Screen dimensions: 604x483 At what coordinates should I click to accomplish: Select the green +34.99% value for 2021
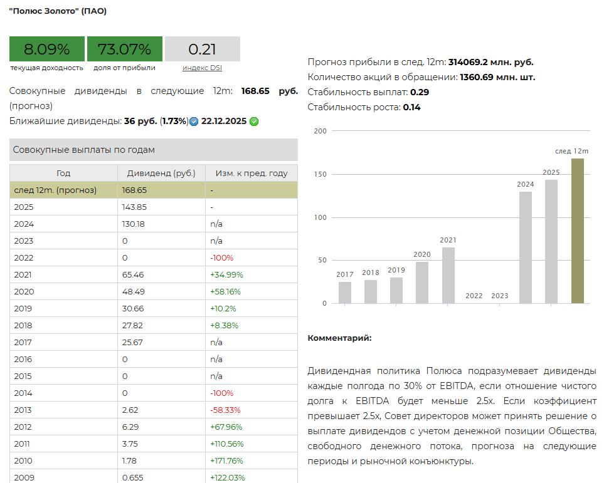(x=227, y=274)
